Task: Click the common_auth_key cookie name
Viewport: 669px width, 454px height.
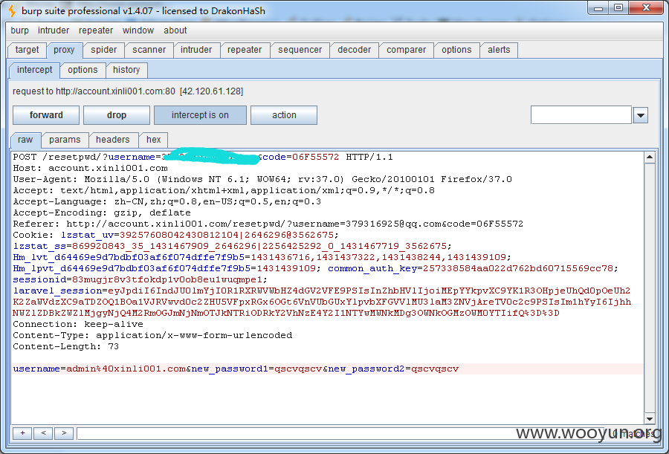Action: click(372, 268)
